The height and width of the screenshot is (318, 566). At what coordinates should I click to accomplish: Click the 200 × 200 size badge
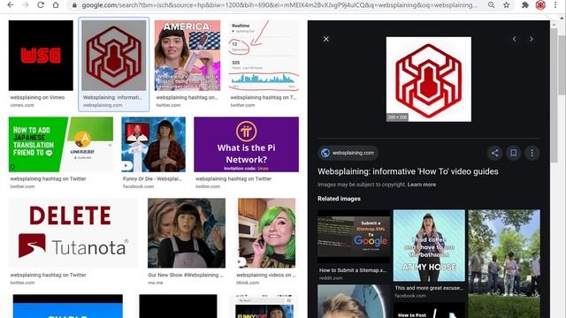tap(397, 117)
